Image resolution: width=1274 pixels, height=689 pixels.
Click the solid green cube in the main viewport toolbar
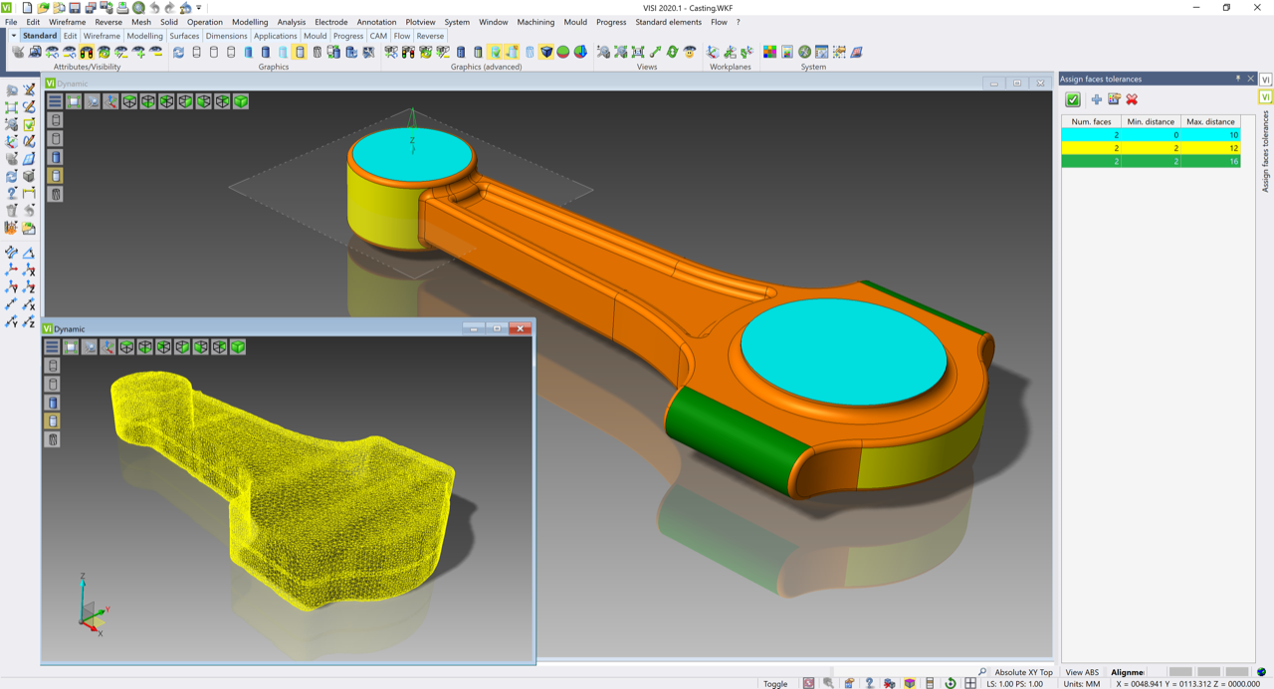pos(241,101)
